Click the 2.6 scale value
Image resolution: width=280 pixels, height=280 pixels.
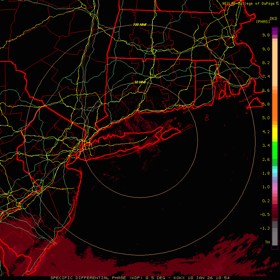click(x=266, y=160)
